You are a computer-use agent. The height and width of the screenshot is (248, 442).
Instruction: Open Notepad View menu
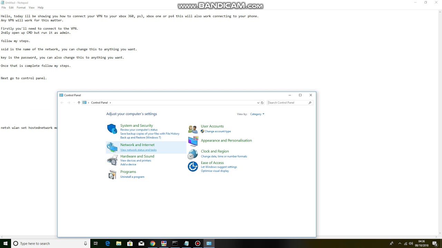click(31, 8)
